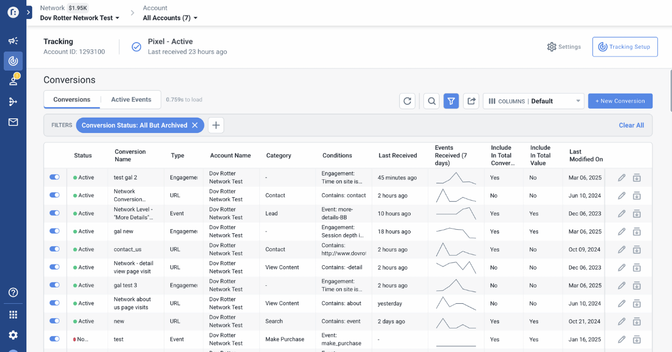Open the Tracking icon in sidebar

coord(13,61)
